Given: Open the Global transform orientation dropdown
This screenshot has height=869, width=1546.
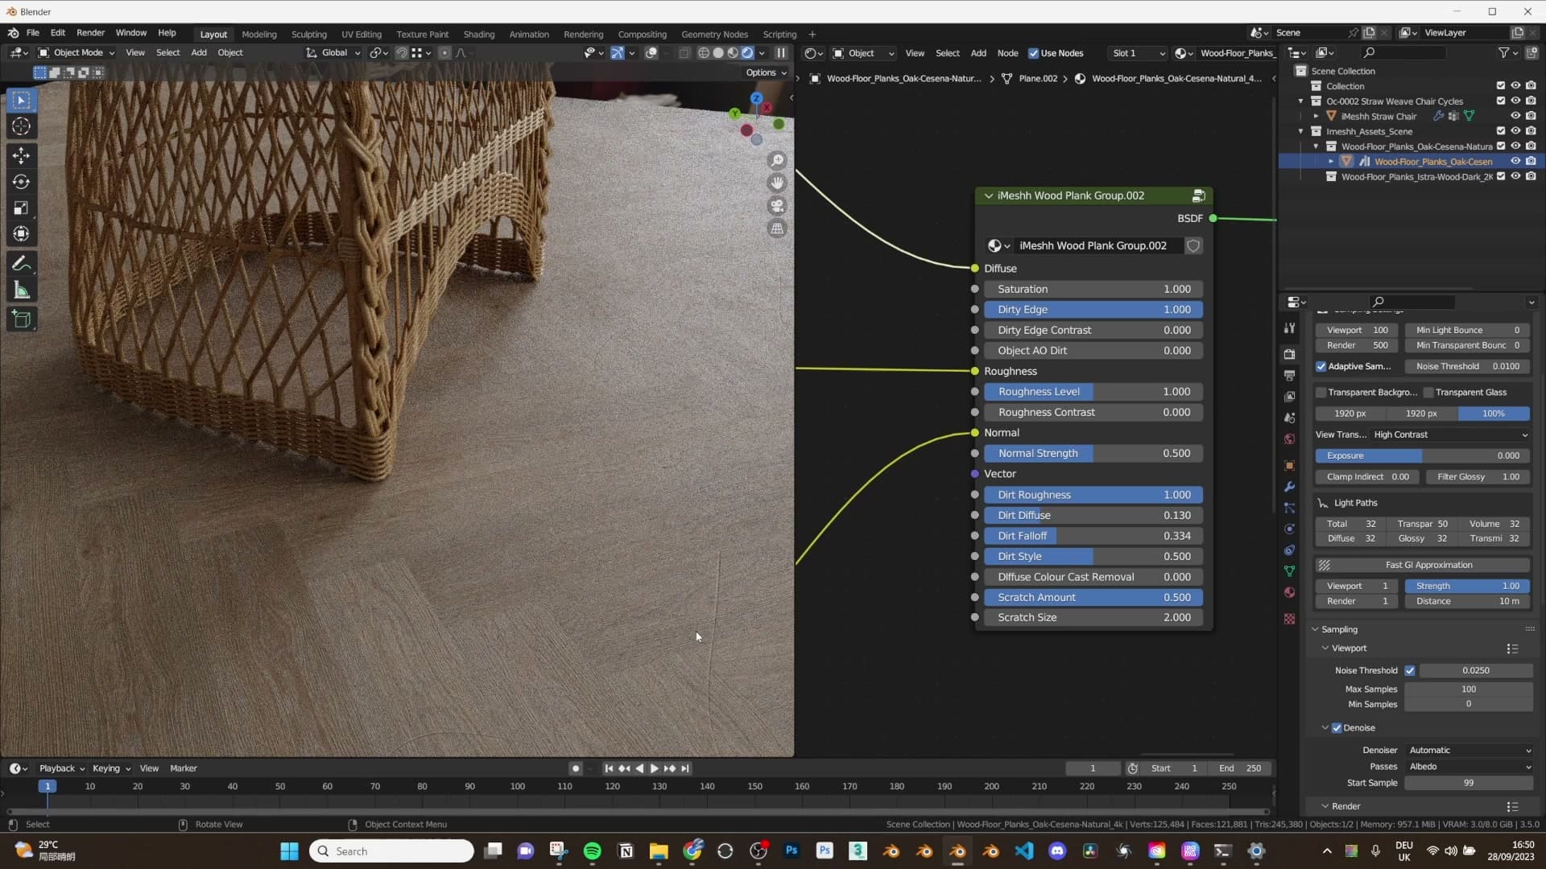Looking at the screenshot, I should 333,53.
